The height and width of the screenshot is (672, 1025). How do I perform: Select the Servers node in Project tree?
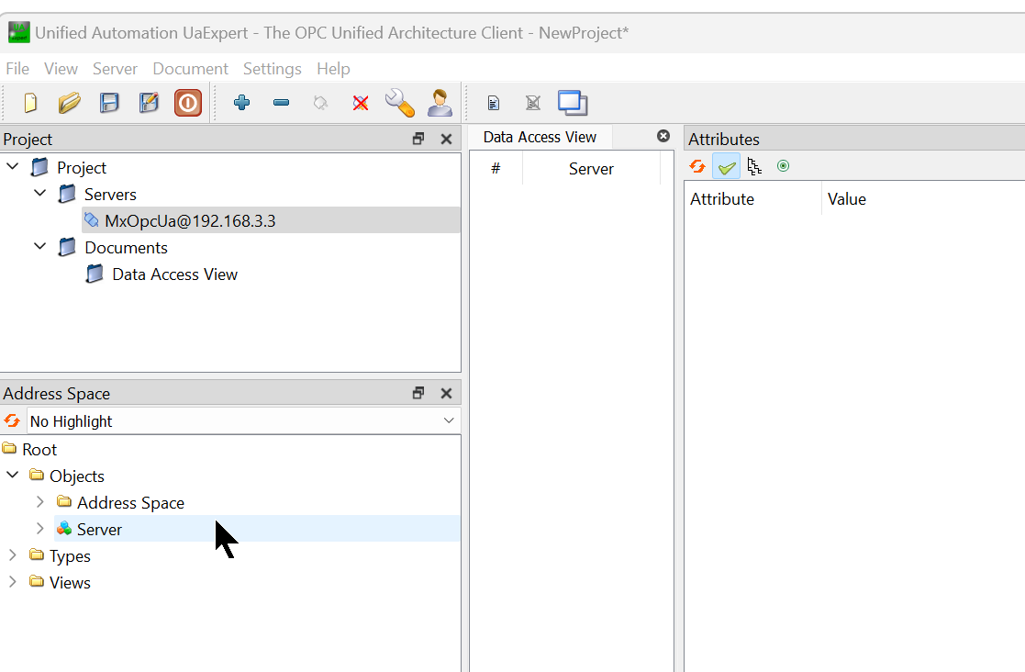tap(110, 195)
